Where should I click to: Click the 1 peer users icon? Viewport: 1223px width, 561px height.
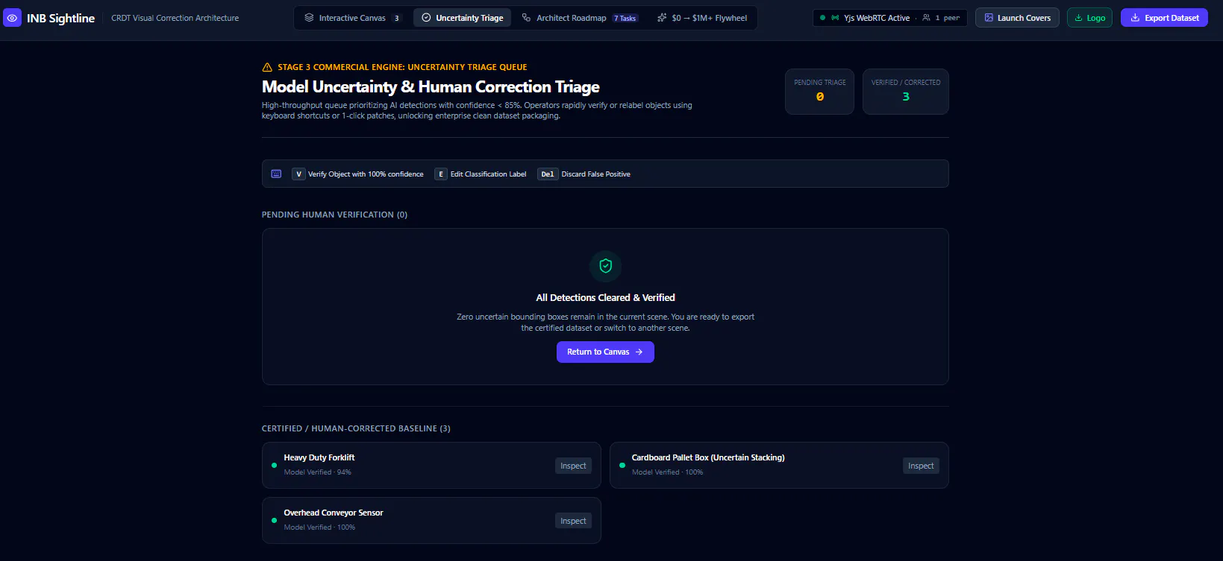coord(926,18)
